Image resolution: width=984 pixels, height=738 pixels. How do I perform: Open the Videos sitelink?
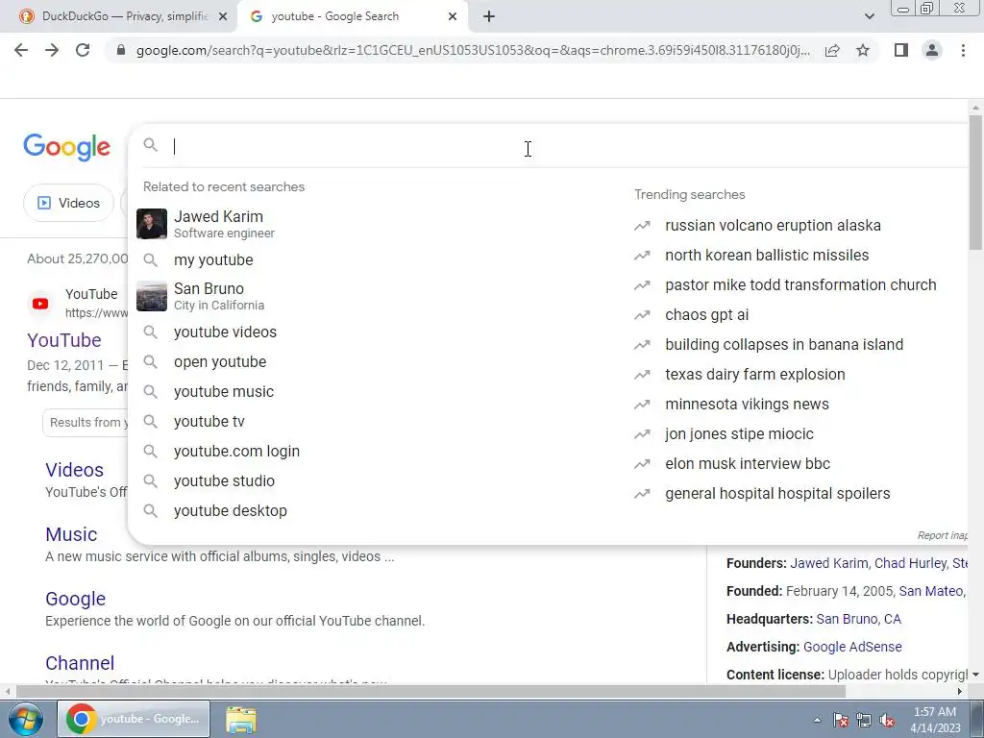click(x=74, y=470)
